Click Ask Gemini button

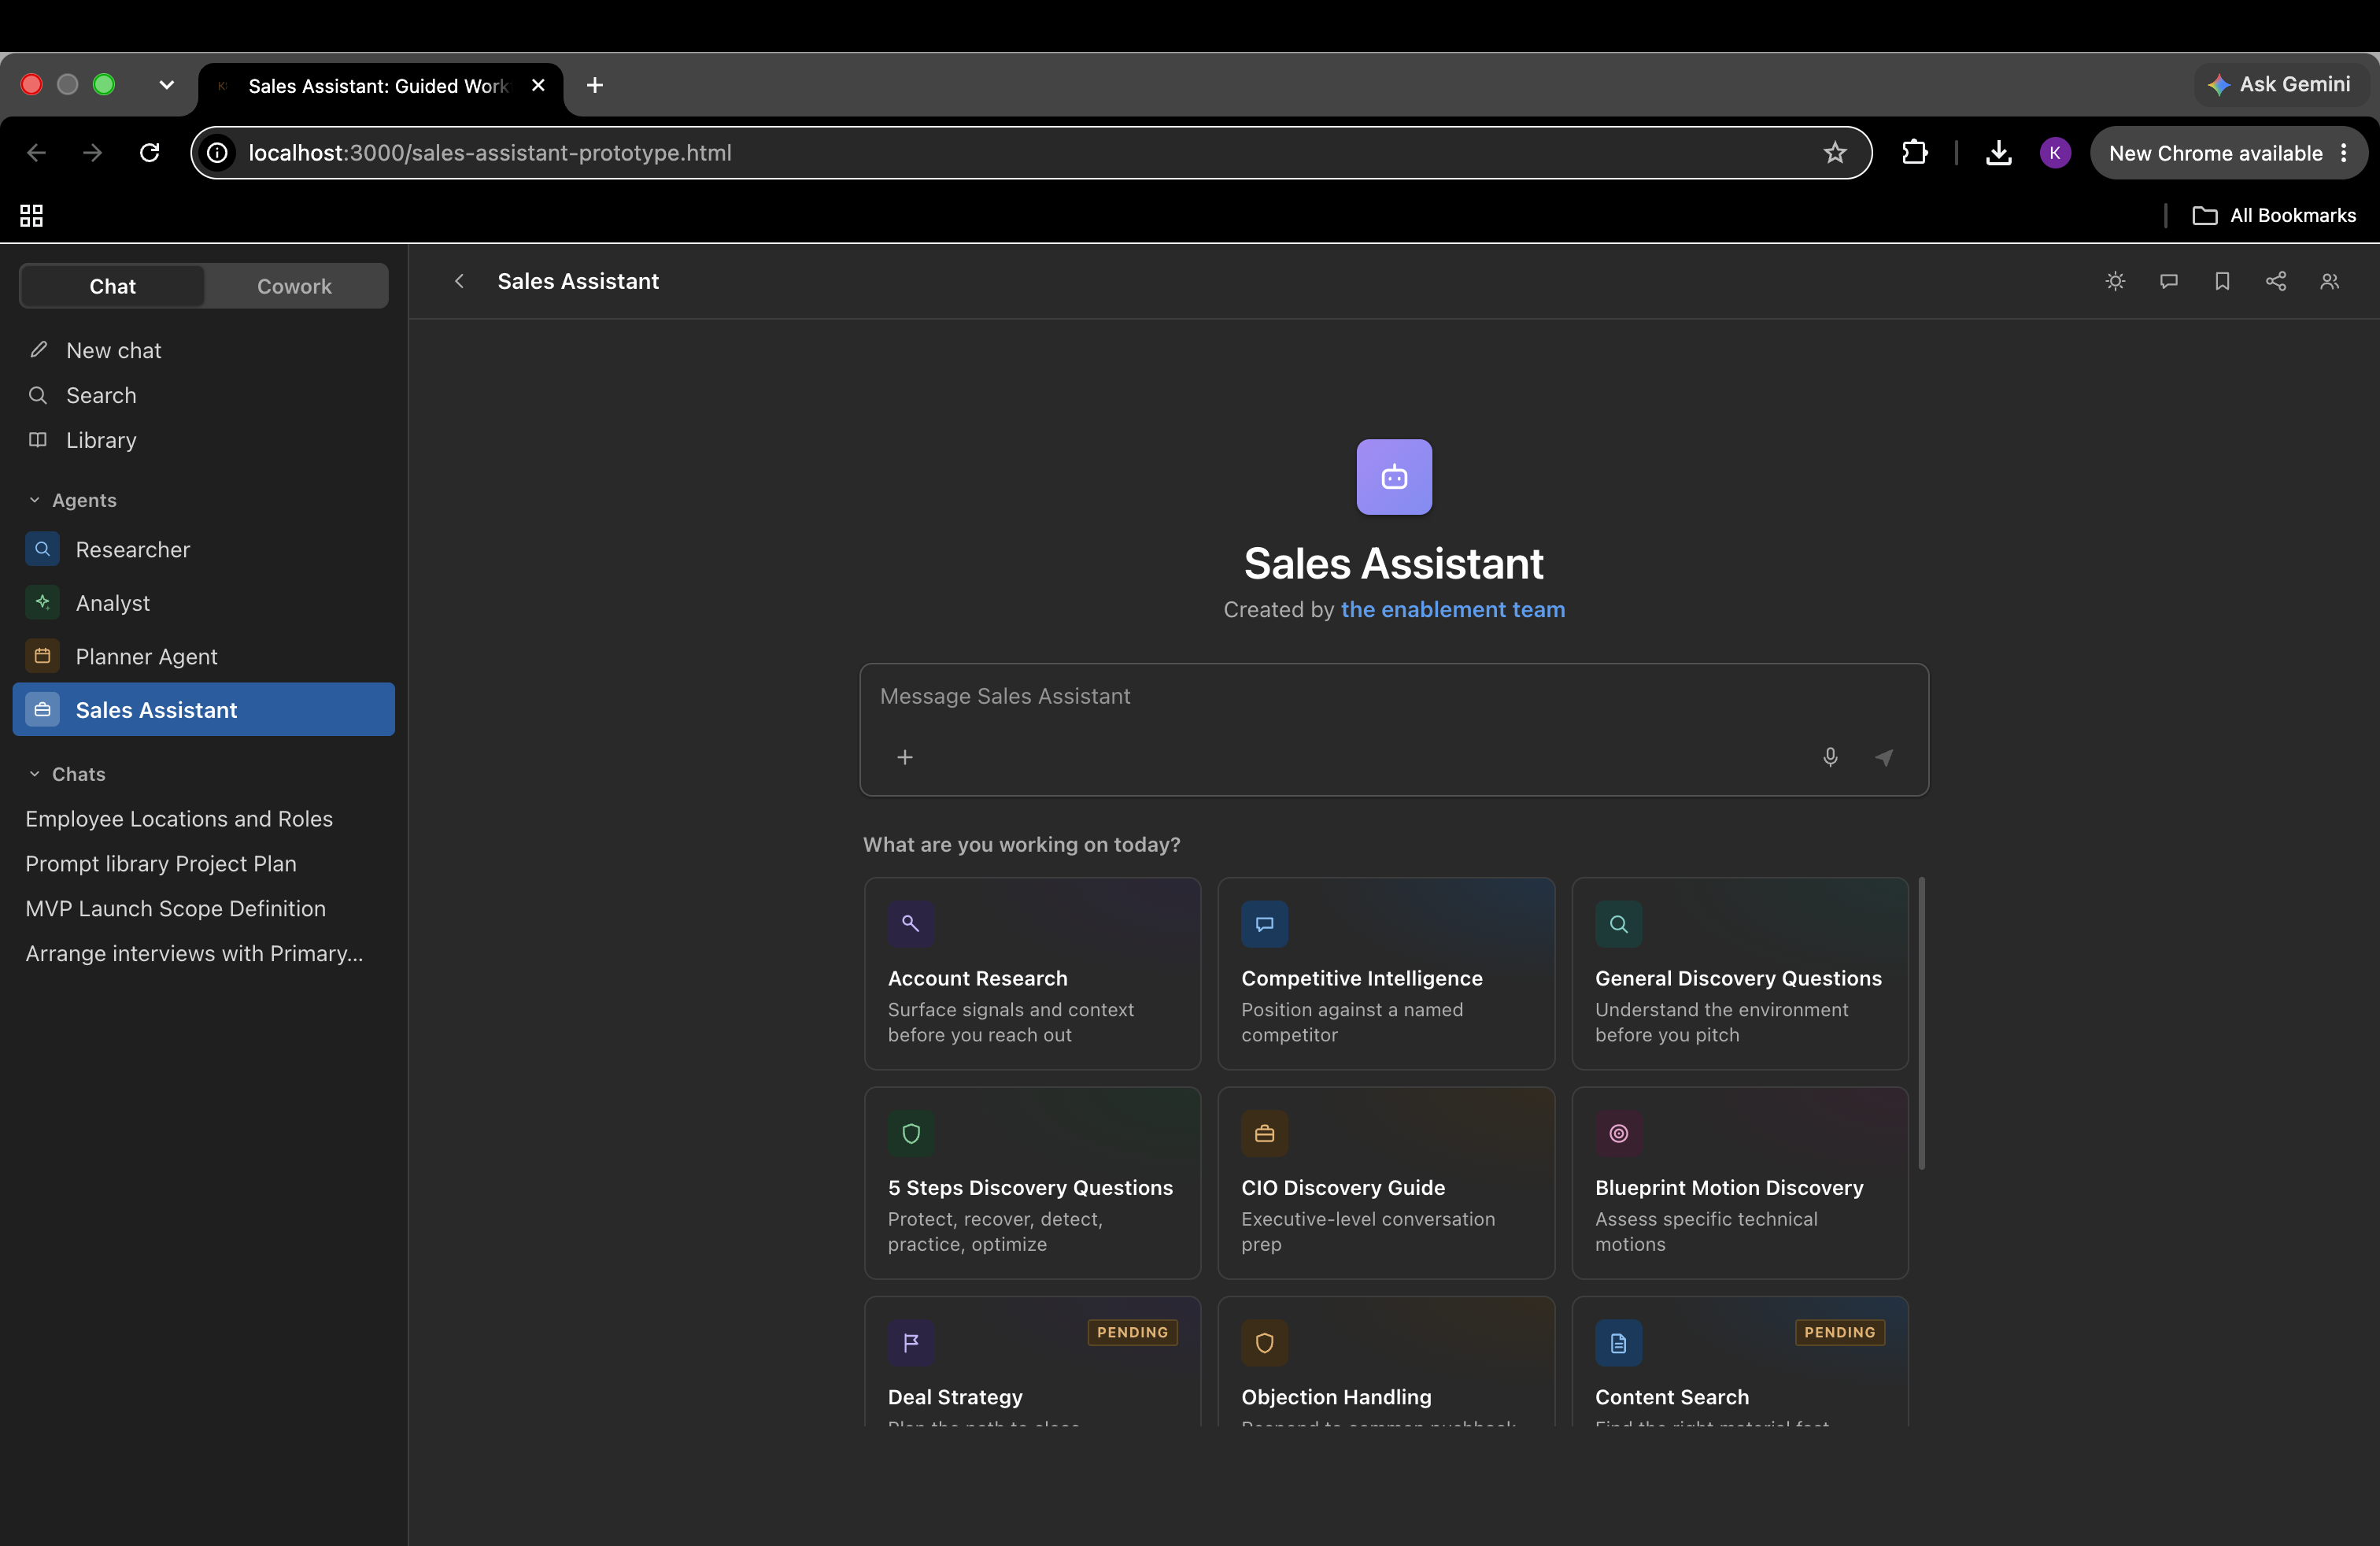click(2281, 85)
